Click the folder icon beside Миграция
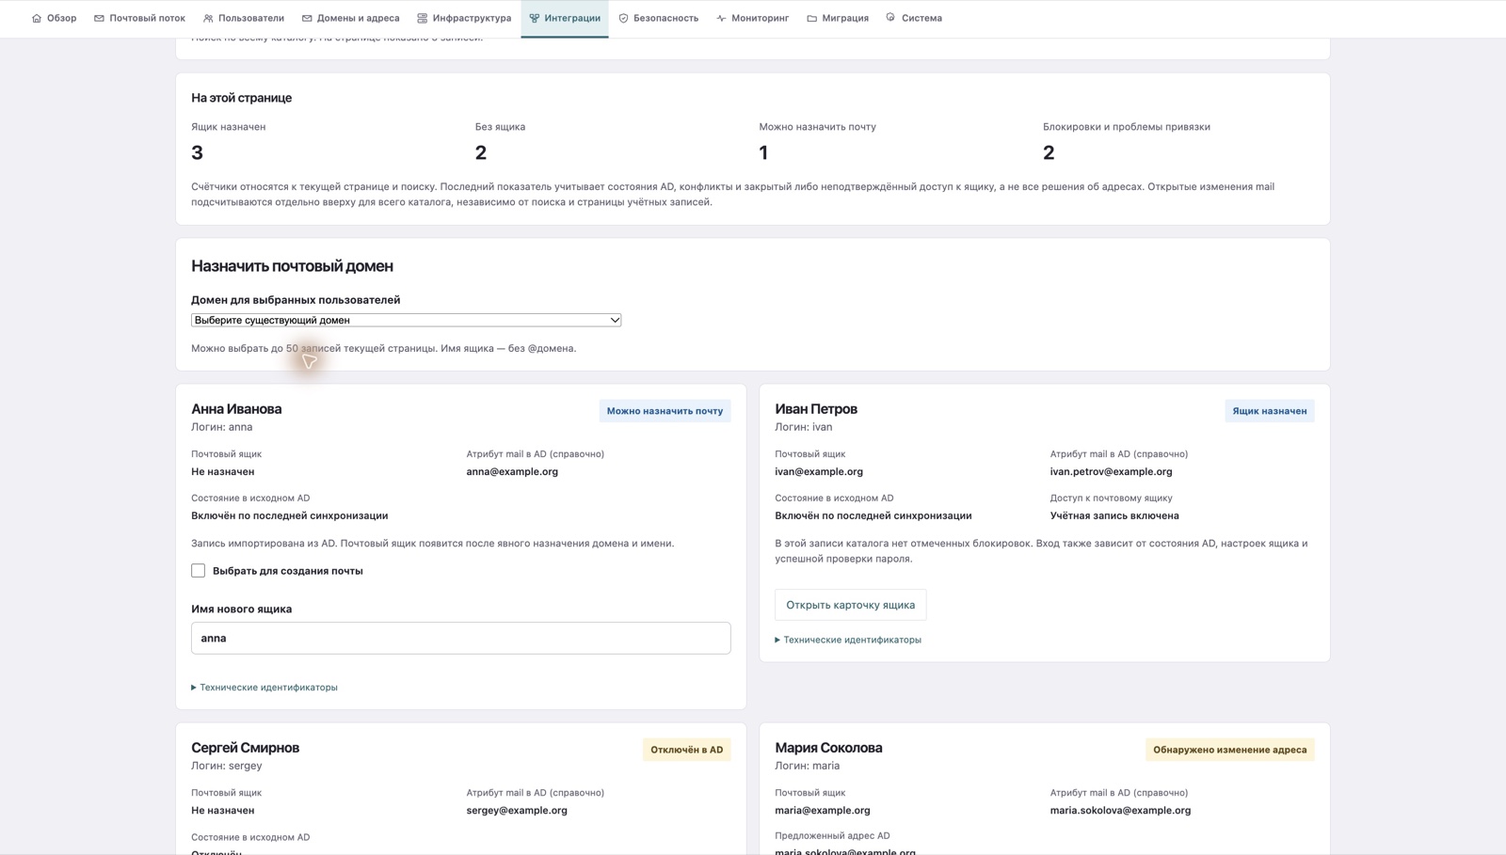Screen dimensions: 1506x855 coord(811,18)
